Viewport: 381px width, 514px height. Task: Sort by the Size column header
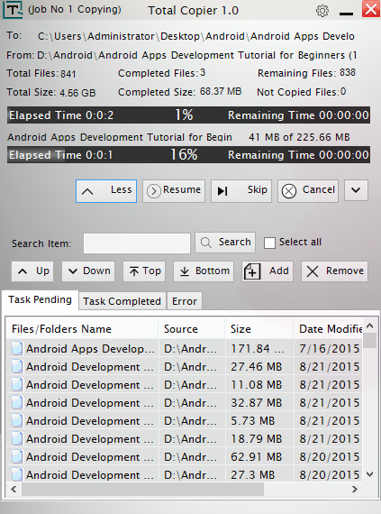tap(259, 329)
